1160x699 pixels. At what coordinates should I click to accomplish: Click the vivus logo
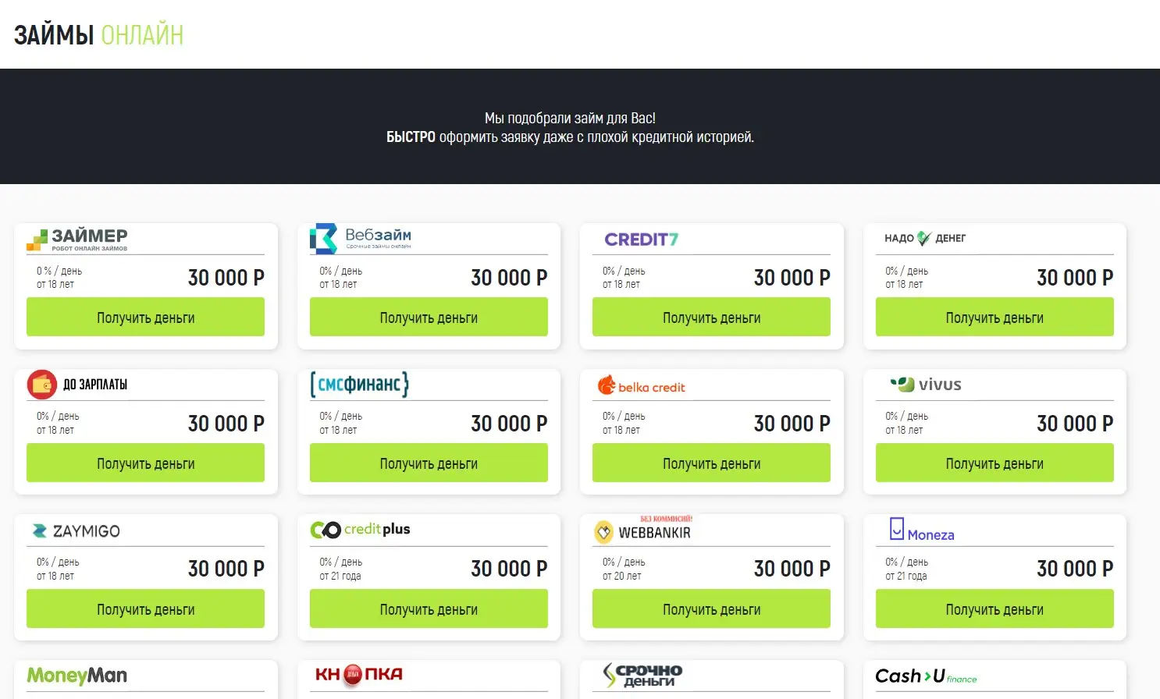pos(926,384)
